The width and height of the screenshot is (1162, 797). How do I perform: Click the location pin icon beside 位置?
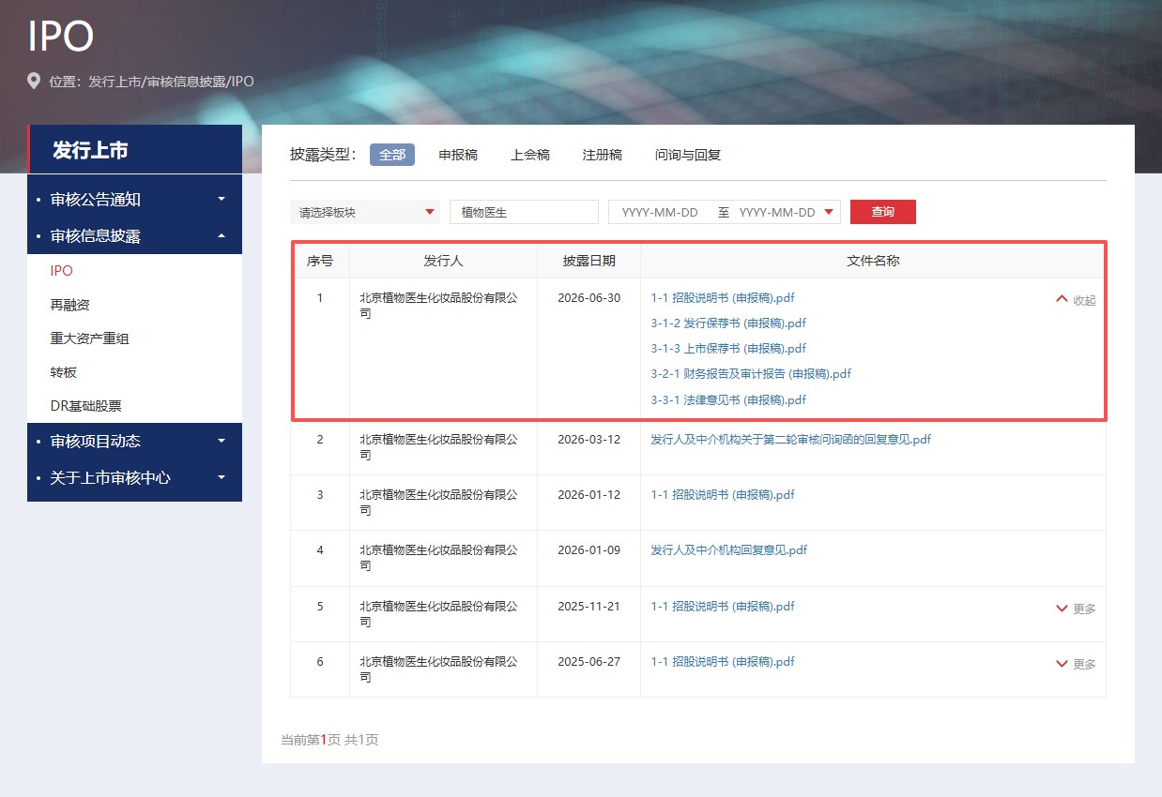pos(34,81)
